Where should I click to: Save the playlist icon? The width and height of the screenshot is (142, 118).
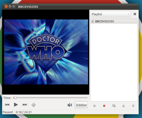114,106
